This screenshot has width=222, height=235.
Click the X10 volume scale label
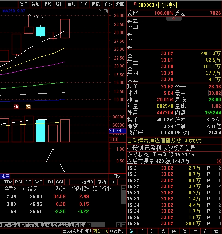click(x=113, y=140)
